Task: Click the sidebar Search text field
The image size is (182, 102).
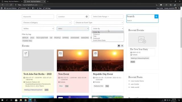Action: (142, 21)
